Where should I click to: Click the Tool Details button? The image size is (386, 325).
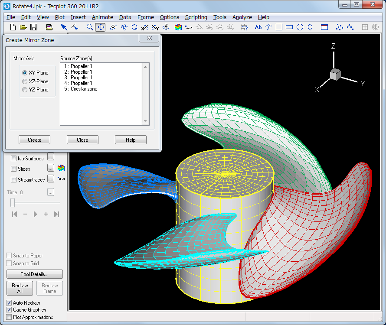[x=34, y=274]
